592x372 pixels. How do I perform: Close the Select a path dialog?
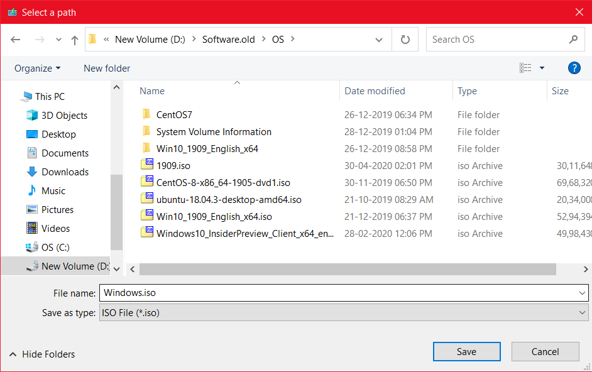(579, 12)
